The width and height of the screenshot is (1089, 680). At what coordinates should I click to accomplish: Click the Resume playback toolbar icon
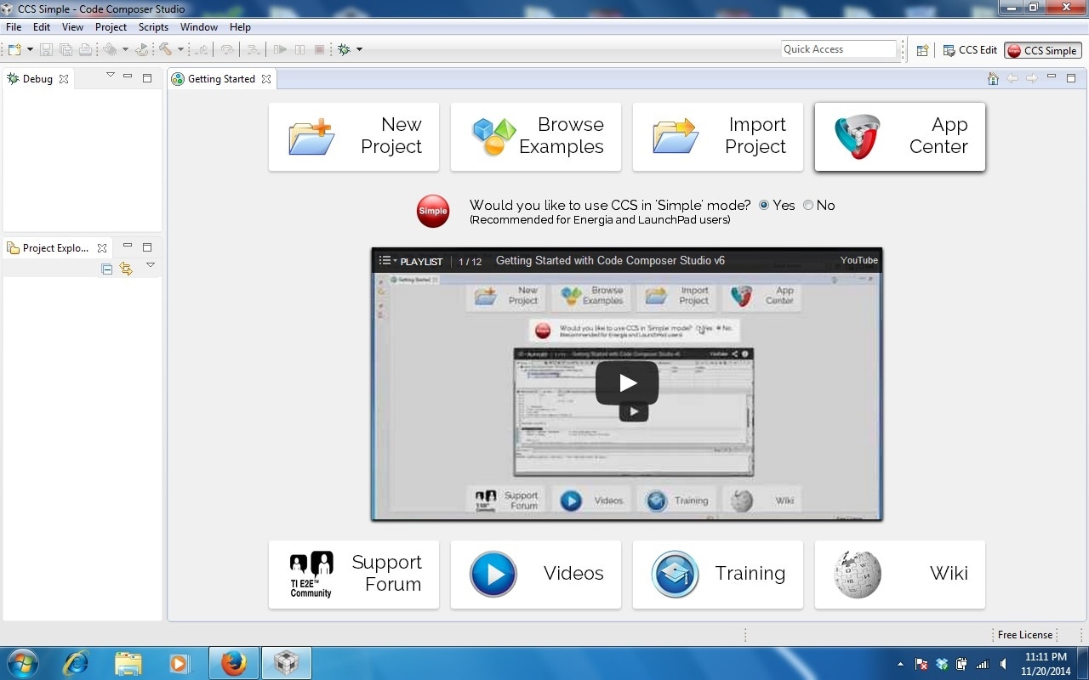(x=280, y=49)
